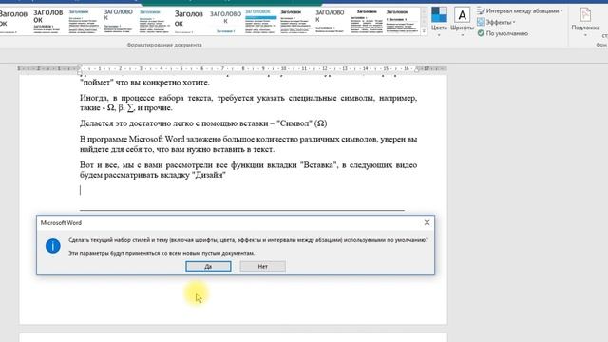The image size is (608, 342).
Task: Open the Шрифты theme fonts menu
Action: click(463, 21)
